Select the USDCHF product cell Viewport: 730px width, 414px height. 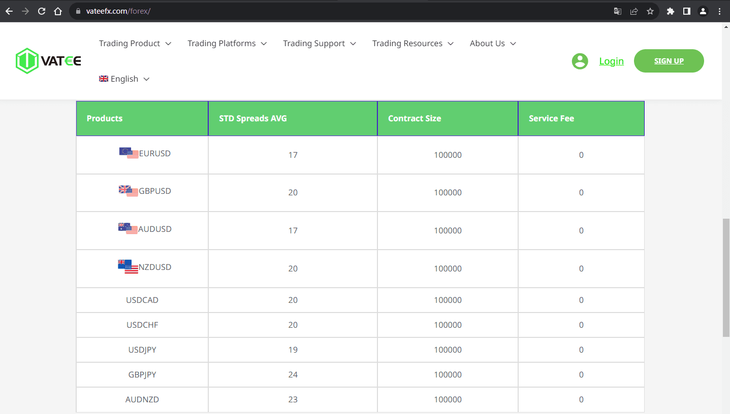click(142, 325)
